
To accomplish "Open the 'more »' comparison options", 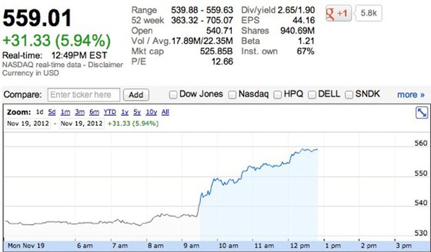I will click(x=410, y=95).
